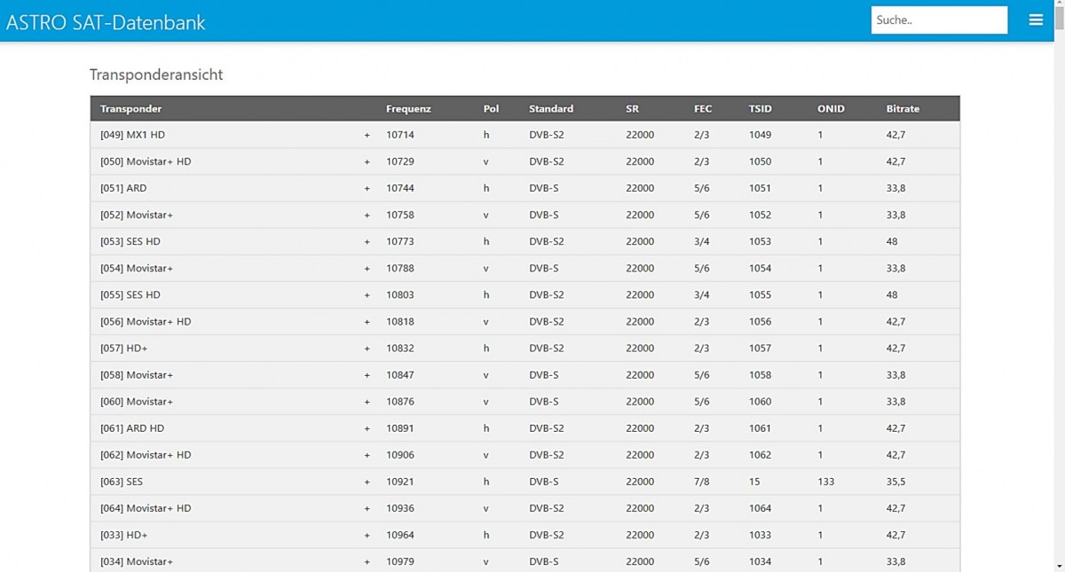The width and height of the screenshot is (1065, 572).
Task: Click TSID value 1049
Action: coord(760,135)
